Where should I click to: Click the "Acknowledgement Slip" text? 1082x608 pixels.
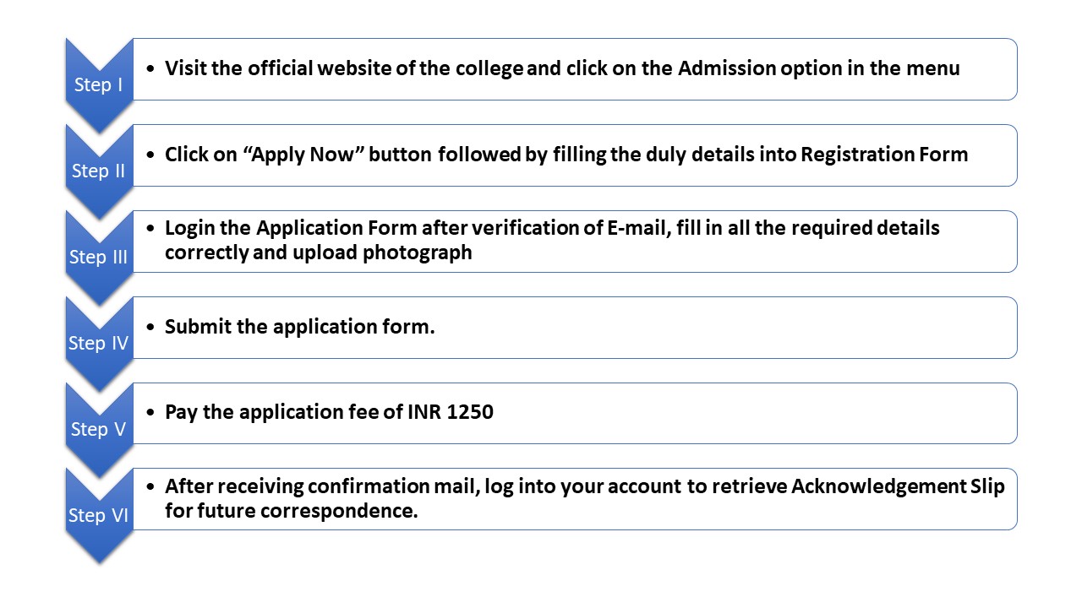tap(898, 486)
